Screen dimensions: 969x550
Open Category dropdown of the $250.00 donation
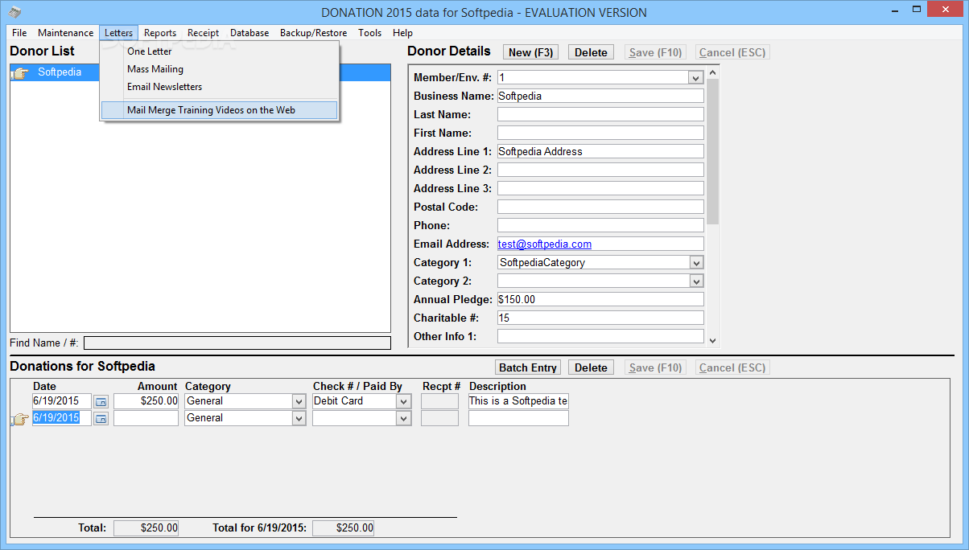[299, 401]
